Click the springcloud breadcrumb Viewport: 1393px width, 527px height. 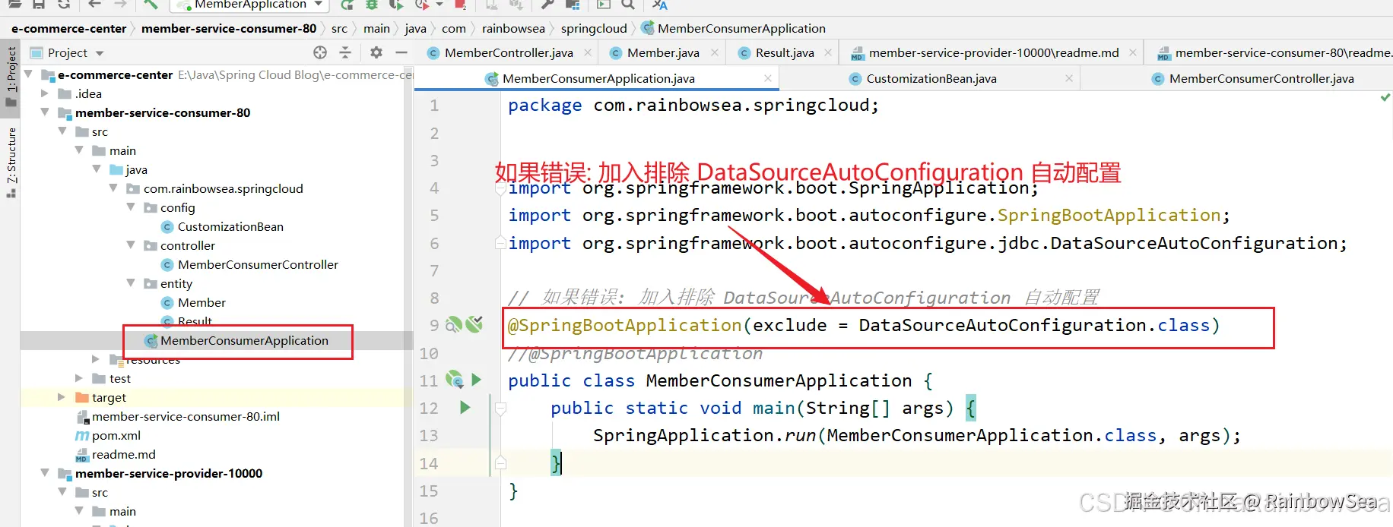pyautogui.click(x=594, y=28)
